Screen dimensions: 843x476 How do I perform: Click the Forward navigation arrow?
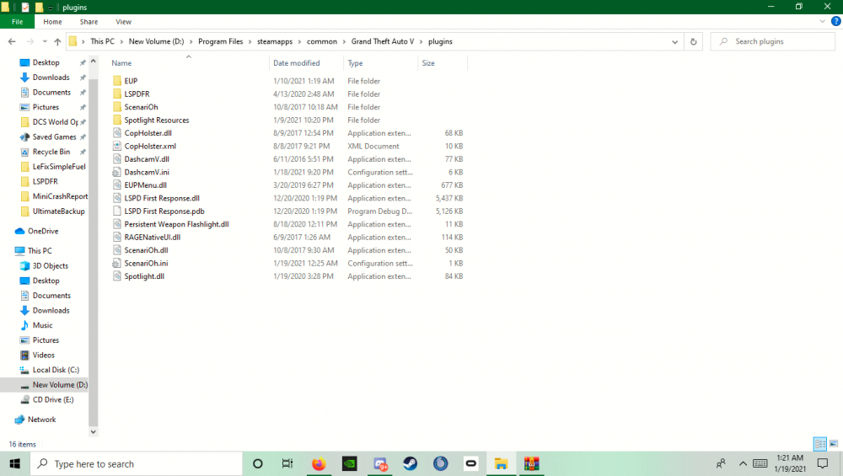coord(30,41)
